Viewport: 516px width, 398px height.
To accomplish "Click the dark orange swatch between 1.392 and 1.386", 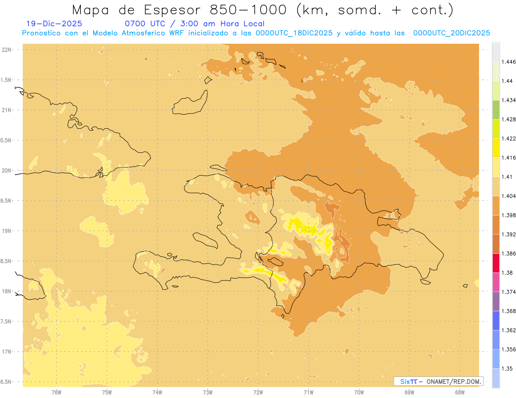I will (x=496, y=244).
